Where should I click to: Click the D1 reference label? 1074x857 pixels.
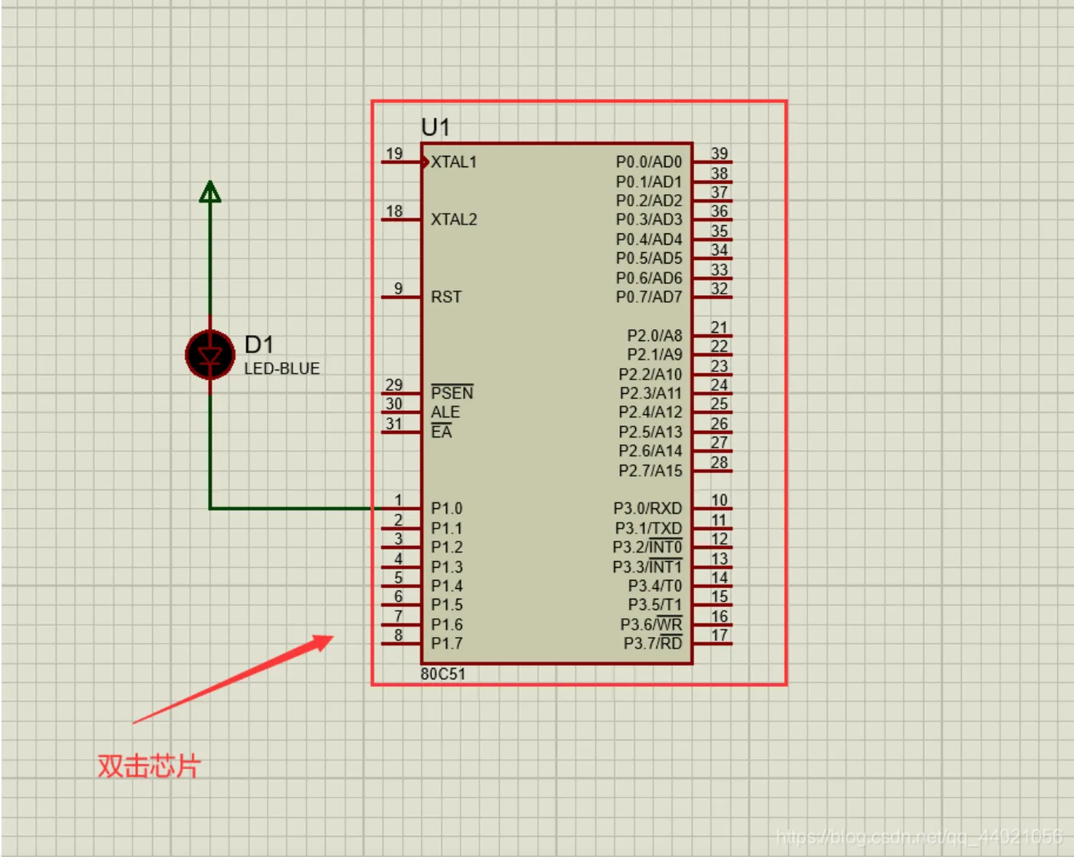pos(259,344)
